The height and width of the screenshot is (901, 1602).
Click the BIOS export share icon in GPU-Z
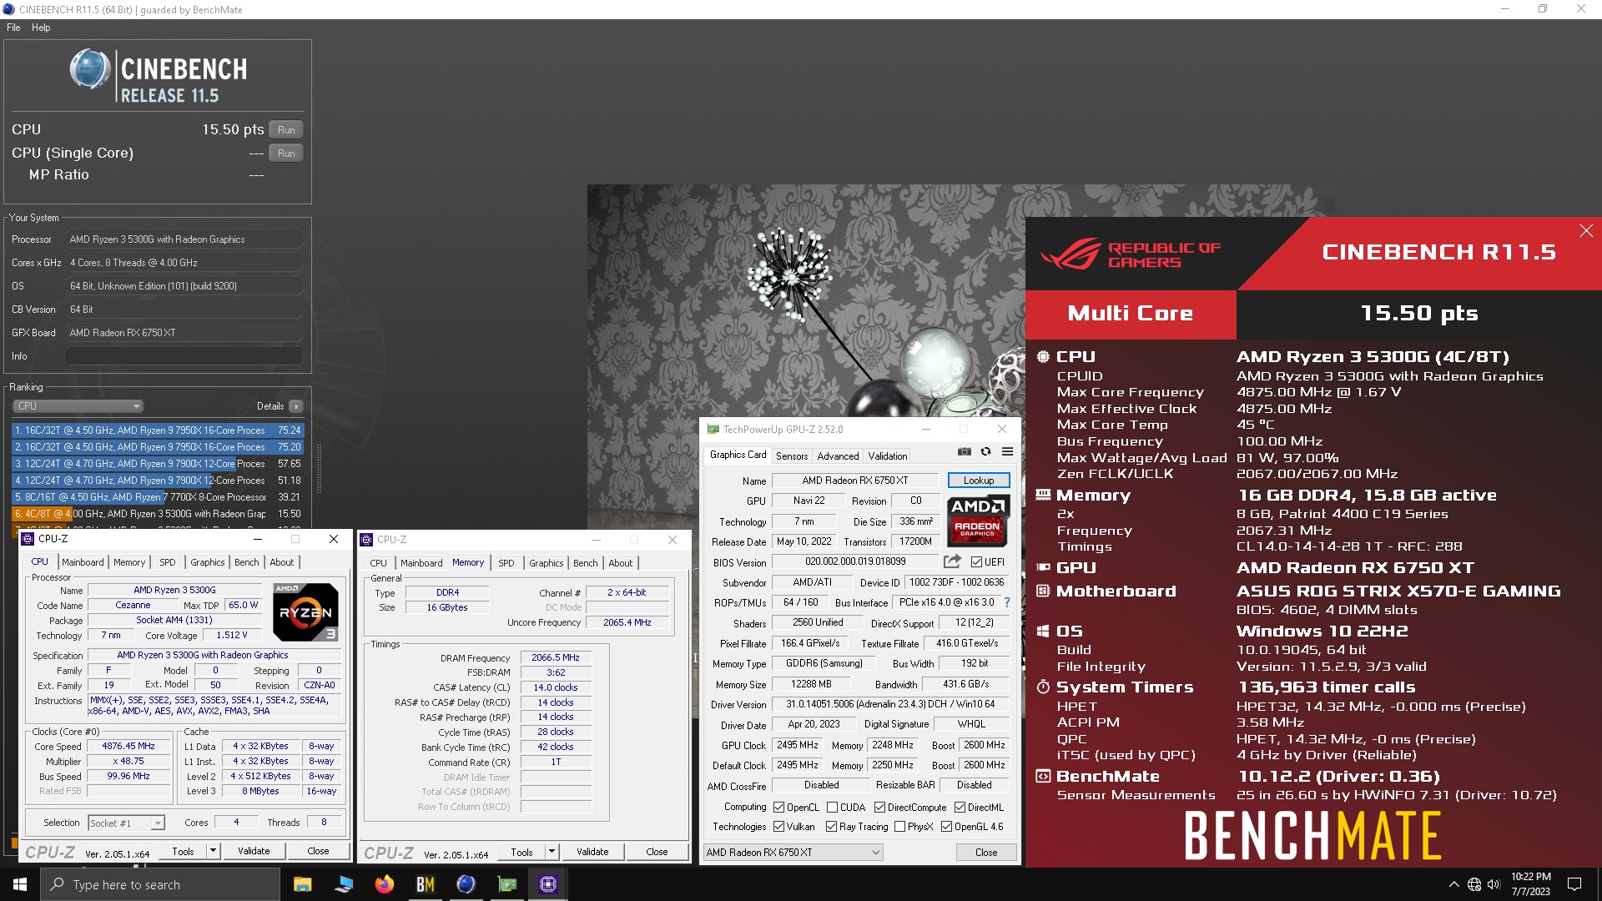952,561
